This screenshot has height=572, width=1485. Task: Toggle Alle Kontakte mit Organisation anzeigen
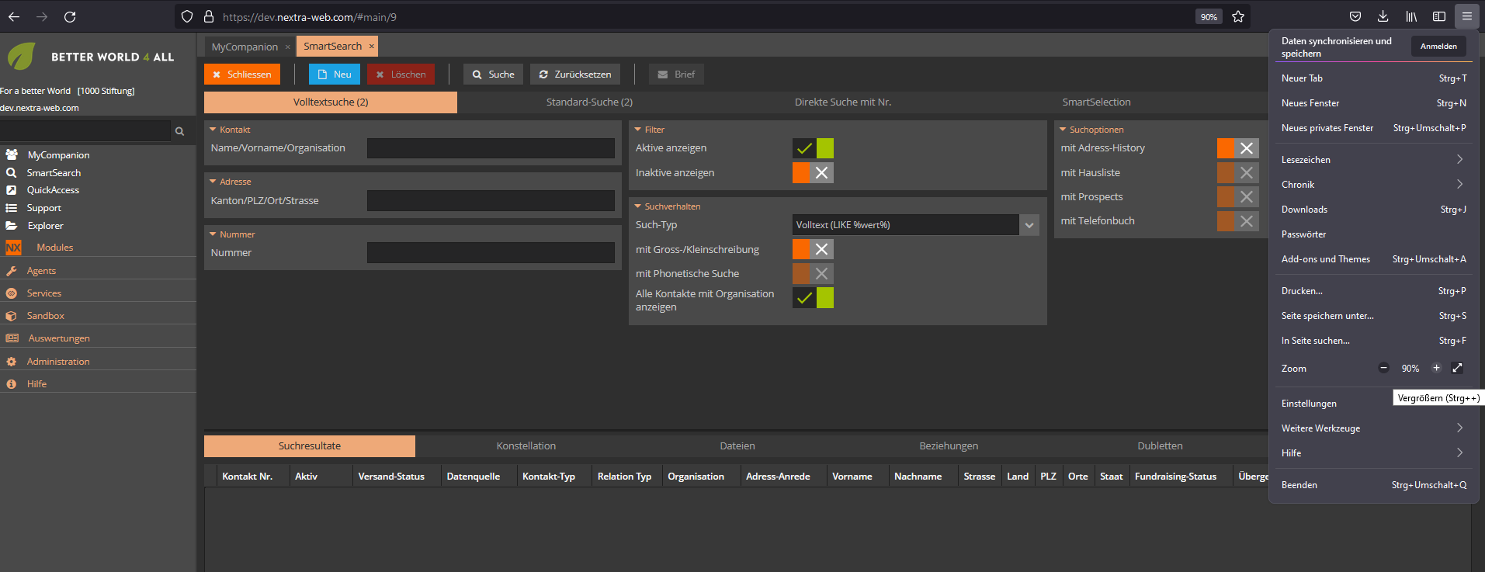pos(813,297)
